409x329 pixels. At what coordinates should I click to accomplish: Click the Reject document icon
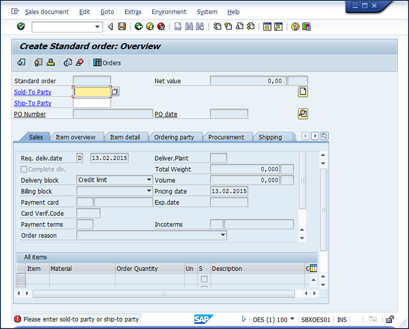pos(80,63)
